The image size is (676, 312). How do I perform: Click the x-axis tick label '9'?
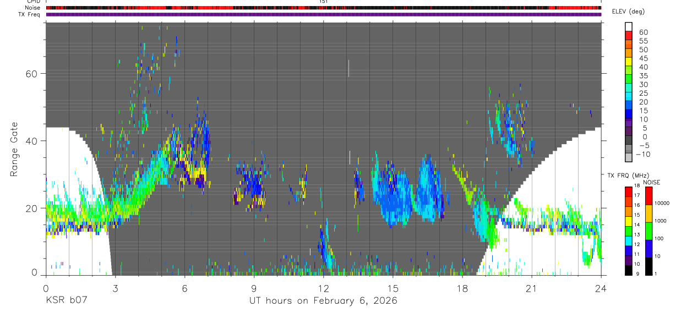[254, 288]
